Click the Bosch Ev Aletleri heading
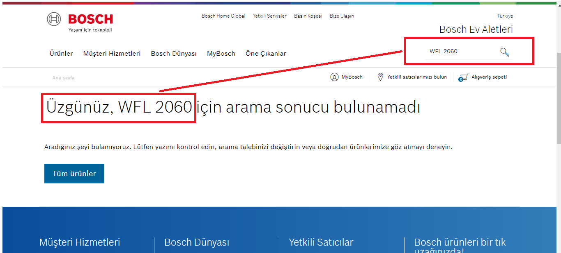The image size is (561, 253). click(476, 29)
